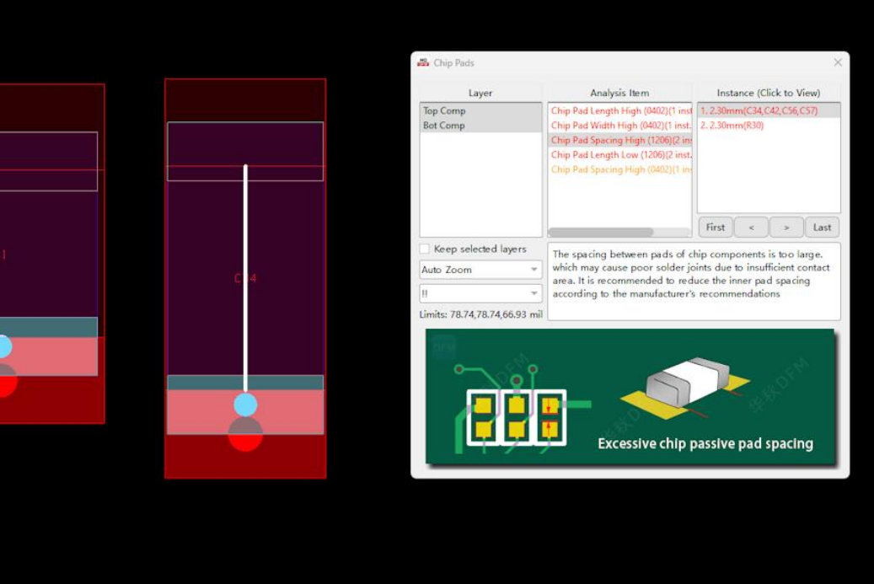This screenshot has width=874, height=584.
Task: Select Chip Pad Width High (0402) item
Action: (620, 126)
